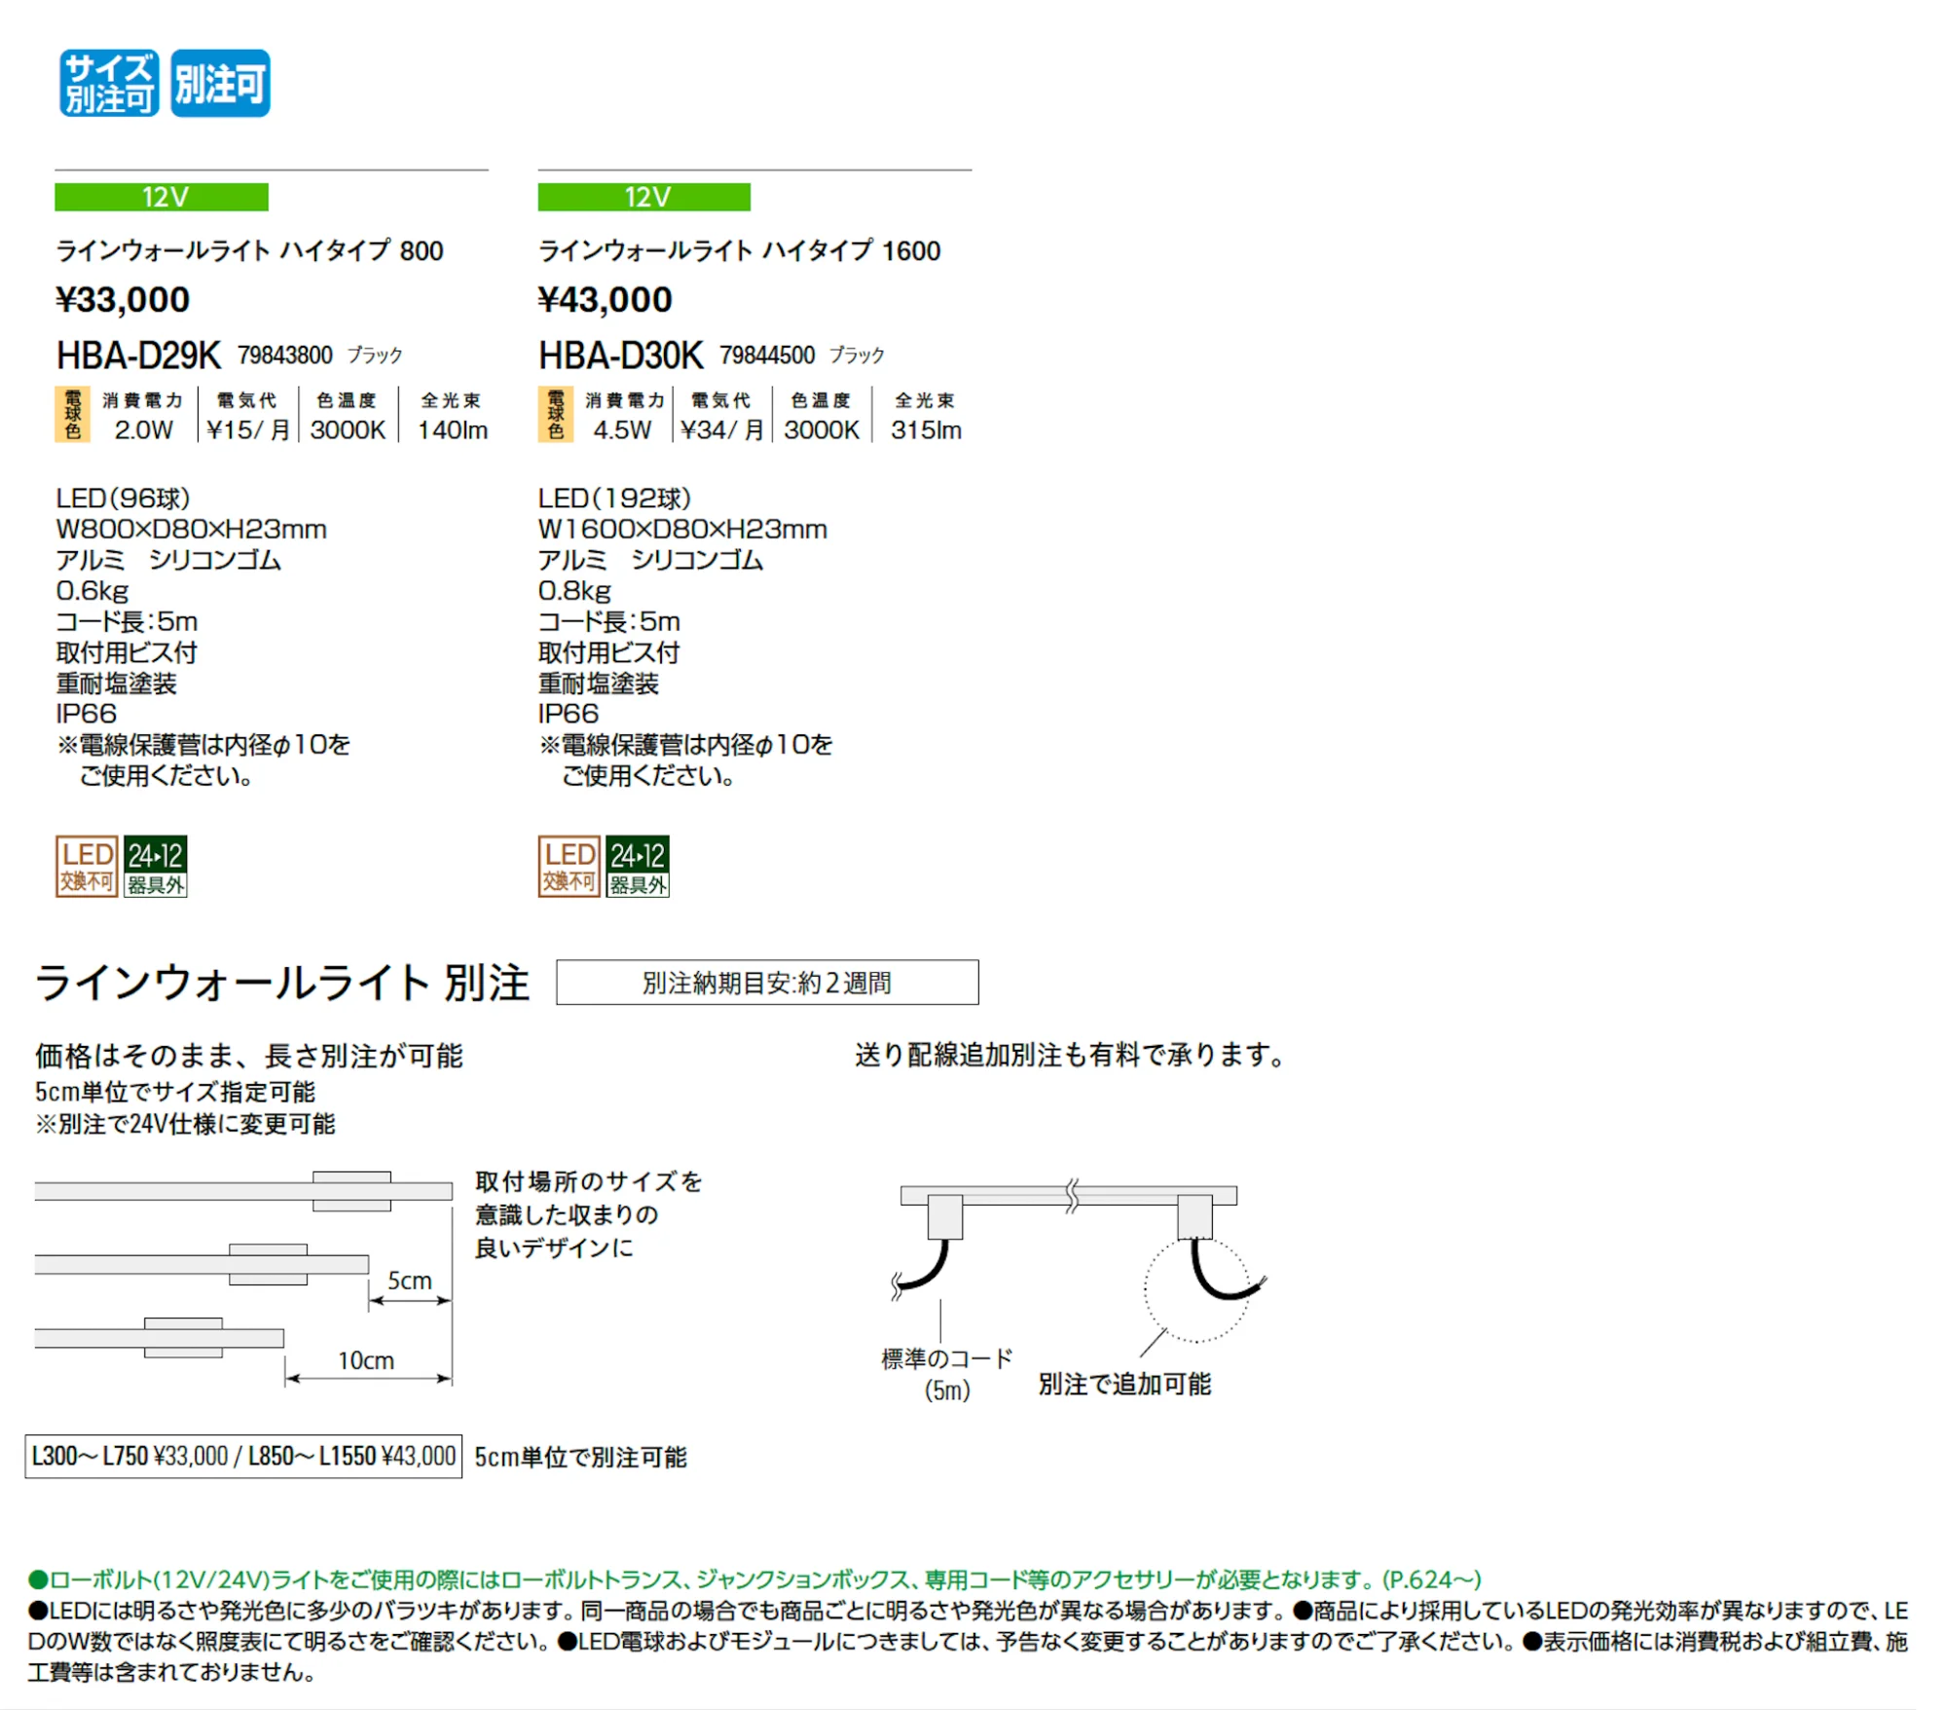This screenshot has height=1710, width=1947.
Task: Click the ラインウォールライト 別注 heading
Action: coord(281,983)
